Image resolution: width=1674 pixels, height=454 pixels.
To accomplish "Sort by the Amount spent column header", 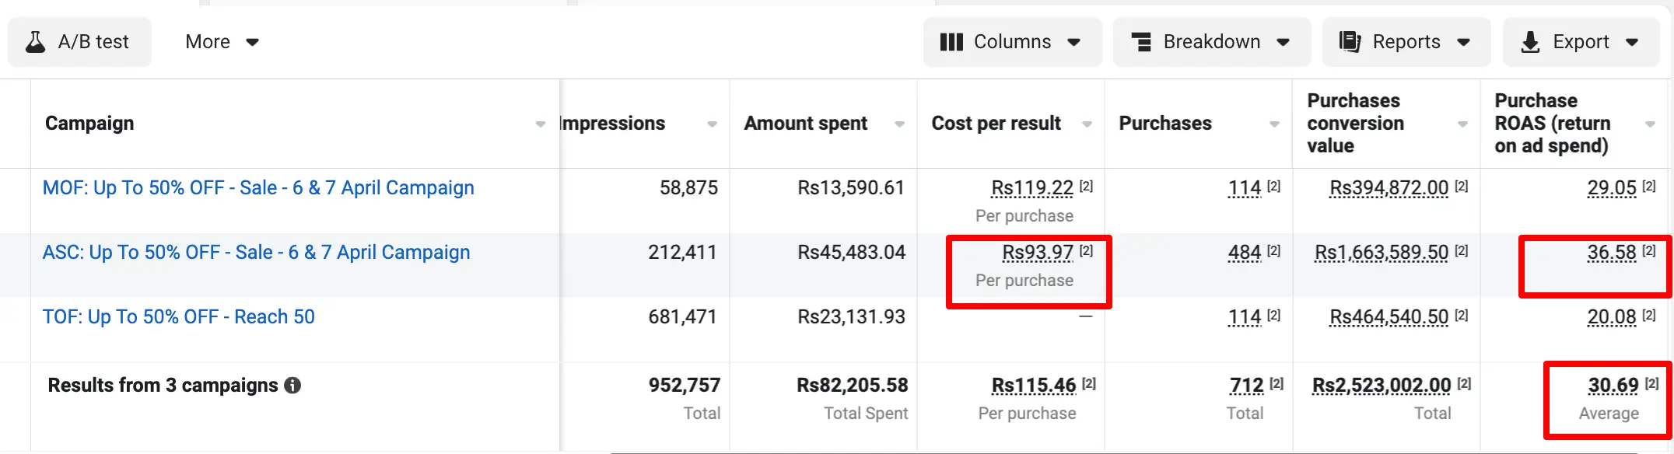I will [x=805, y=124].
